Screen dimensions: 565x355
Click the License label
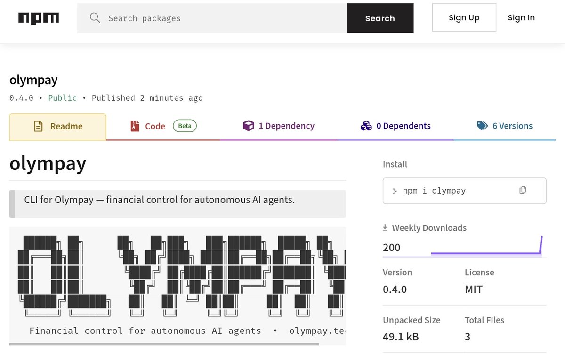click(x=479, y=273)
